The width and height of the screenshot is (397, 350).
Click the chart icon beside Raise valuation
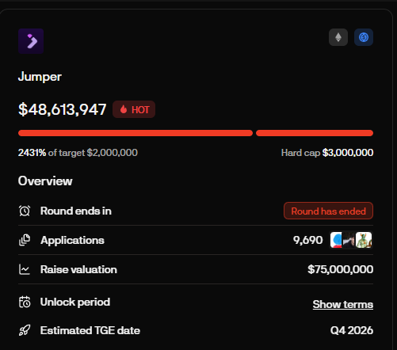coord(25,269)
